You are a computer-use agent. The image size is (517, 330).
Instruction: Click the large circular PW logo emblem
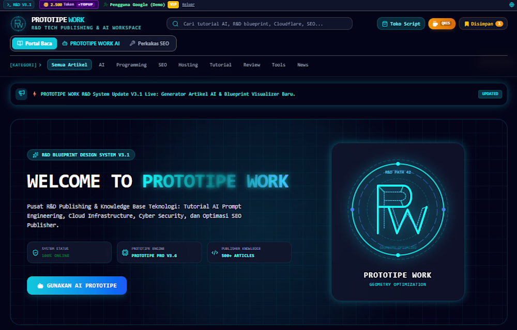pos(398,210)
